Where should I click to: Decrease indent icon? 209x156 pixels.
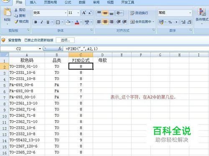coord(118,22)
